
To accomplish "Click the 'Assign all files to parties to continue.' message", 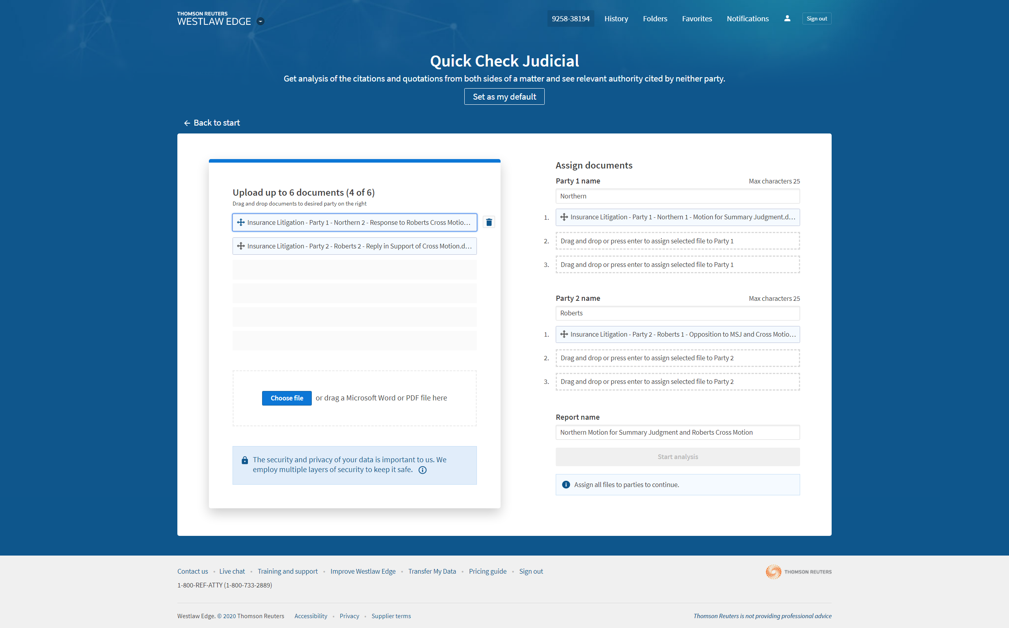I will tap(626, 485).
